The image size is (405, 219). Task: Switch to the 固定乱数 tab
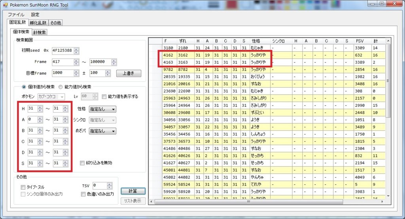(x=17, y=22)
